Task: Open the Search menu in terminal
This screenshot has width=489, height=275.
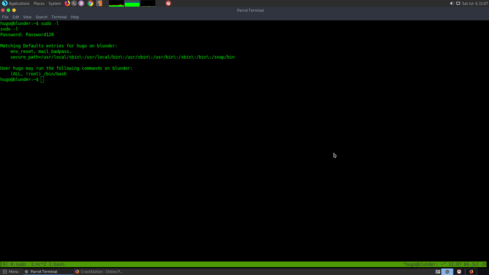Action: coord(41,17)
